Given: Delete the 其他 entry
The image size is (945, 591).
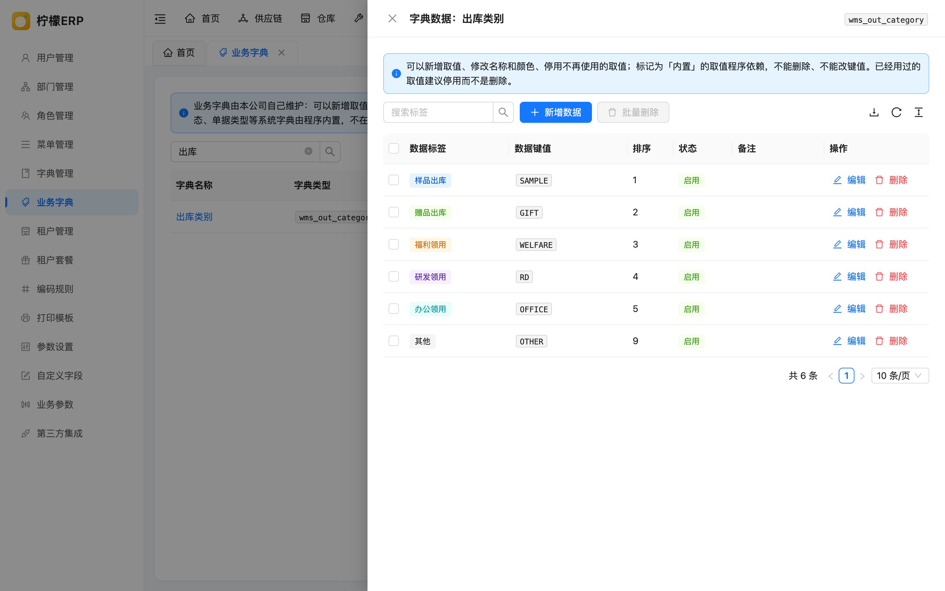Looking at the screenshot, I should [891, 341].
